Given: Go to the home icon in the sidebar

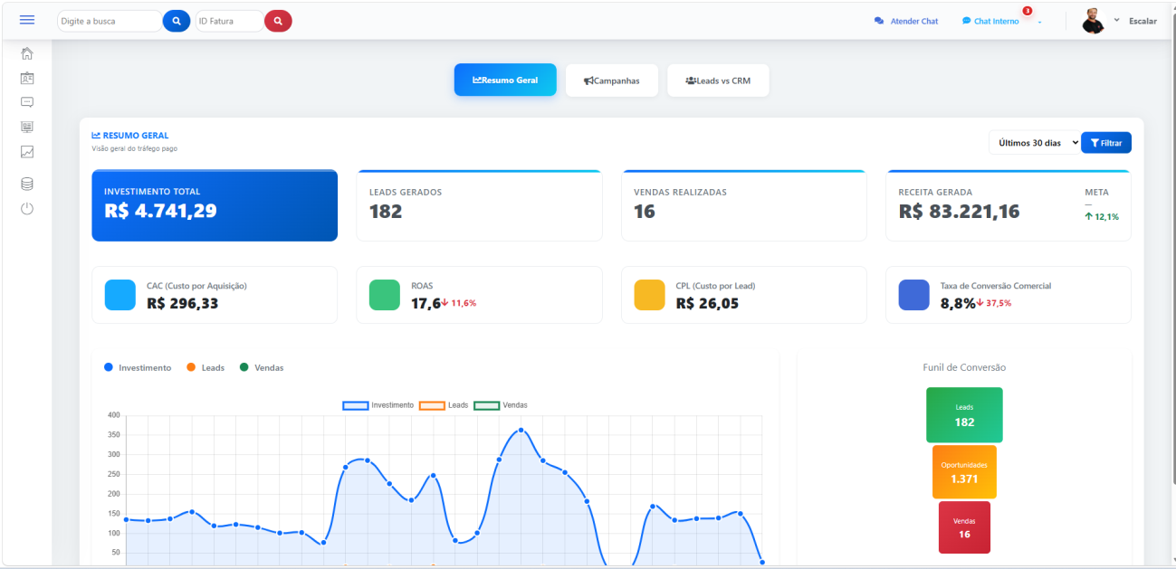Looking at the screenshot, I should (x=27, y=53).
